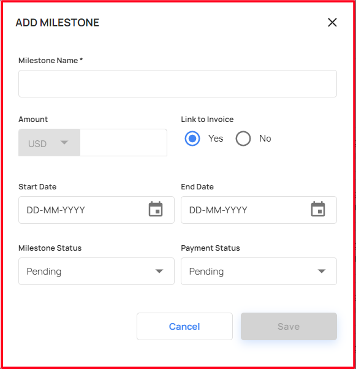The height and width of the screenshot is (369, 356).
Task: Click the Milestone Name label
Action: click(51, 61)
